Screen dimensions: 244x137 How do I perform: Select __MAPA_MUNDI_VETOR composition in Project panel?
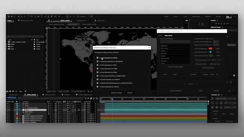[18, 42]
